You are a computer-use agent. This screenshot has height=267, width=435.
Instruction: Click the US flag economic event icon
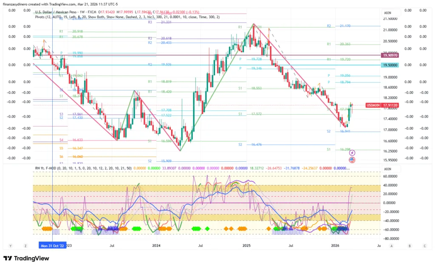[x=352, y=160]
